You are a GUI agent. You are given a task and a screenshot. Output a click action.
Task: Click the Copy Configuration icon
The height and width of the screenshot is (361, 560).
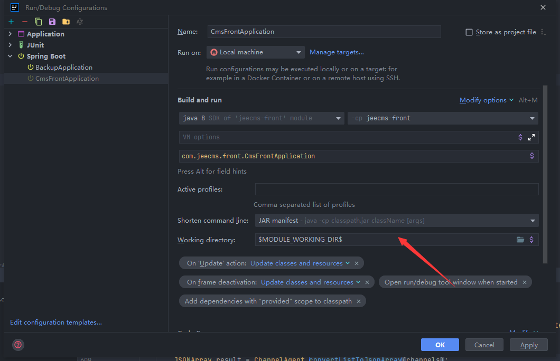point(38,22)
